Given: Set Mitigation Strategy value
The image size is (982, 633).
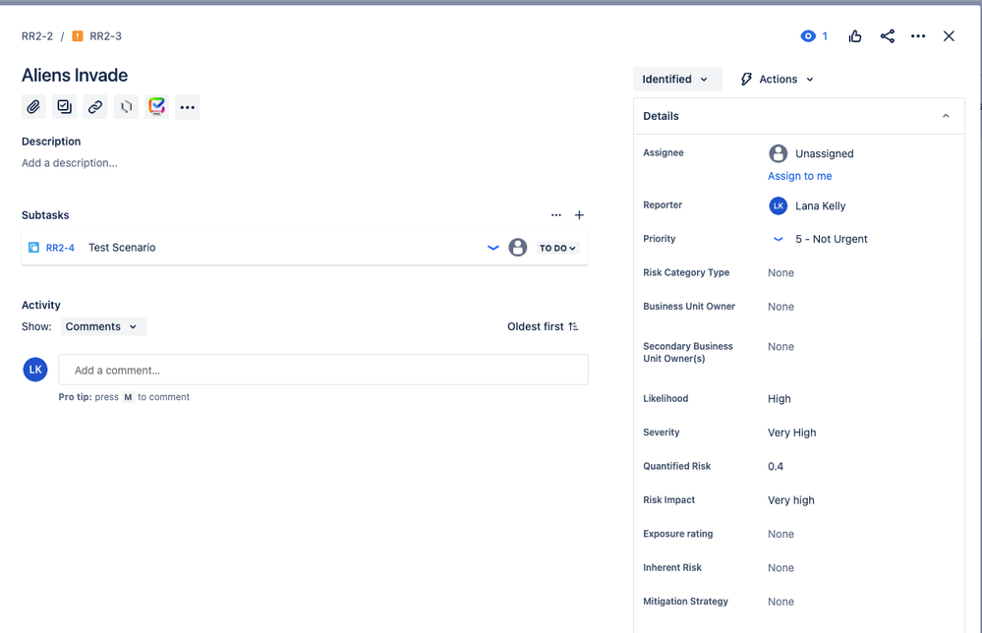Looking at the screenshot, I should 780,602.
